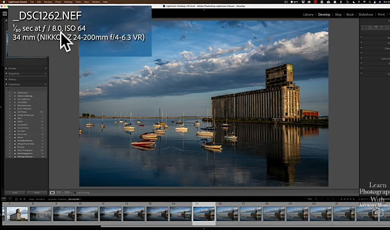The height and width of the screenshot is (230, 390).
Task: Select filmstrip thumbnail numbered 20
Action: 320,214
